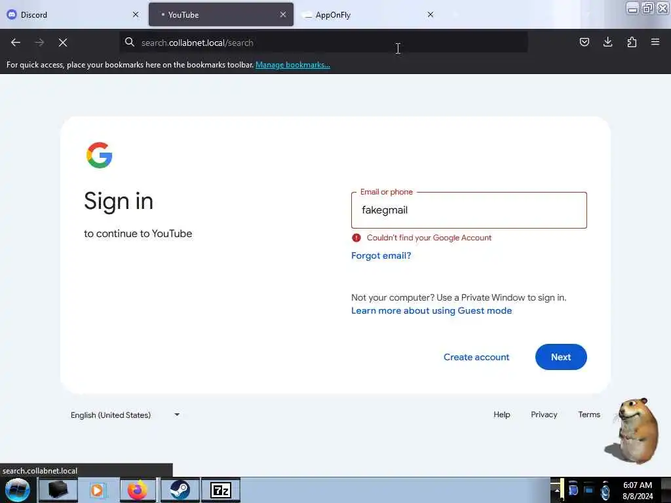Focus the Email or phone field
Screen dimensions: 671x503
pos(469,210)
